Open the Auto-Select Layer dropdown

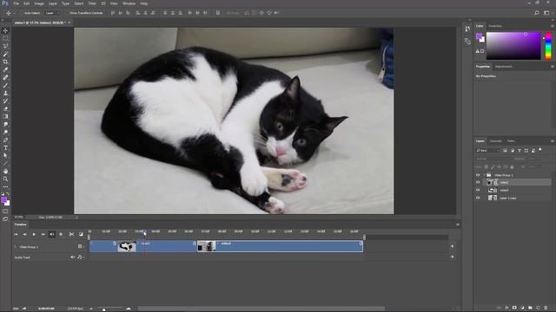coord(52,13)
